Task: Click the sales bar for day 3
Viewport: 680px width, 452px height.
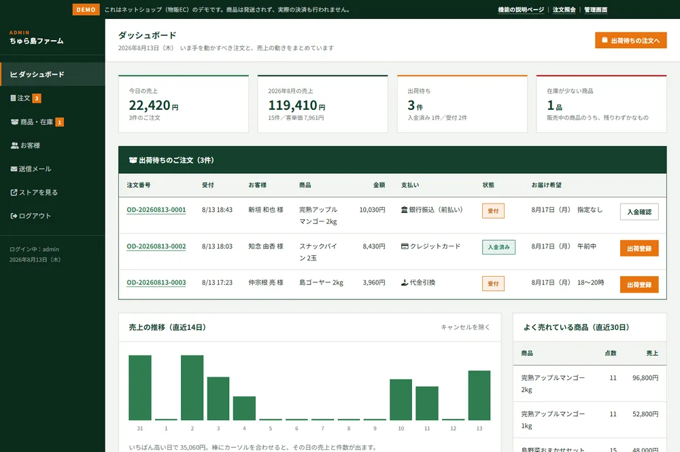Action: point(218,398)
